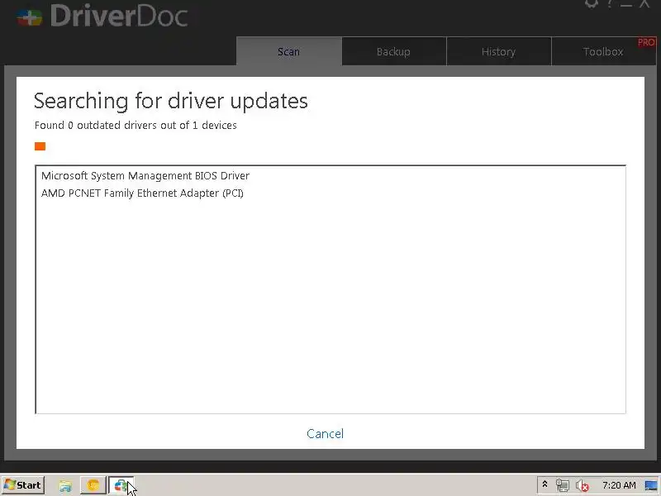Switch to the Scan tab

tap(288, 51)
